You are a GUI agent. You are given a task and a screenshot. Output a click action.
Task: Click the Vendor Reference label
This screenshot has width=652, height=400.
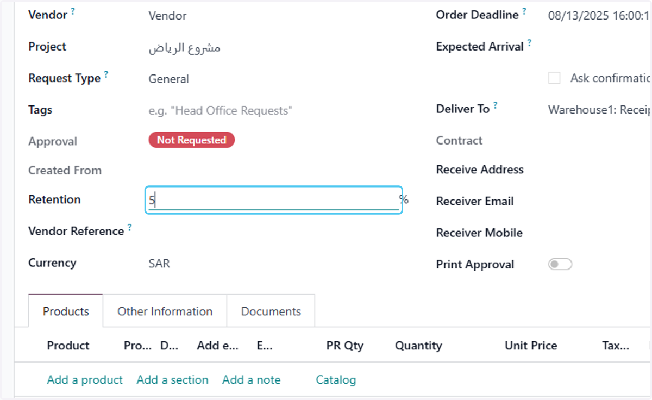76,232
